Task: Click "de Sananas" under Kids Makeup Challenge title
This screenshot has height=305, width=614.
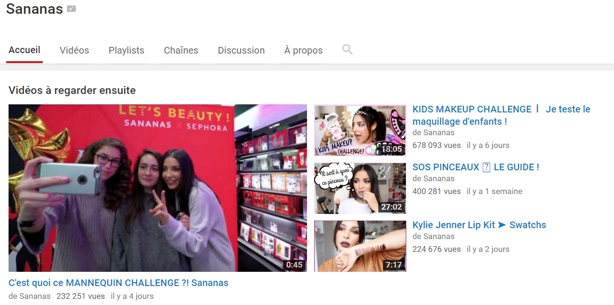Action: point(433,132)
